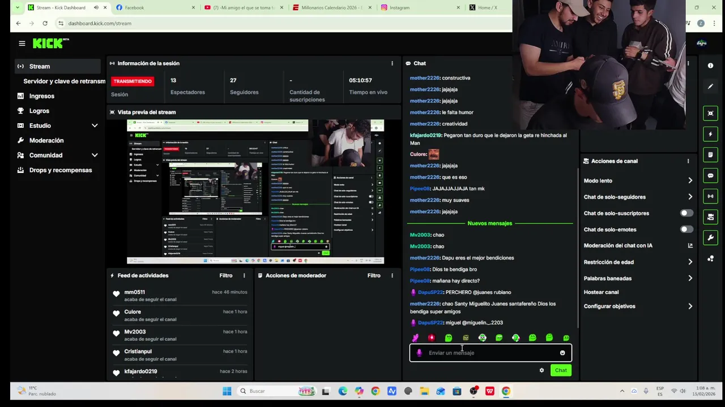Toggle Chat de solo-suscriptores switch
725x407 pixels.
point(686,213)
